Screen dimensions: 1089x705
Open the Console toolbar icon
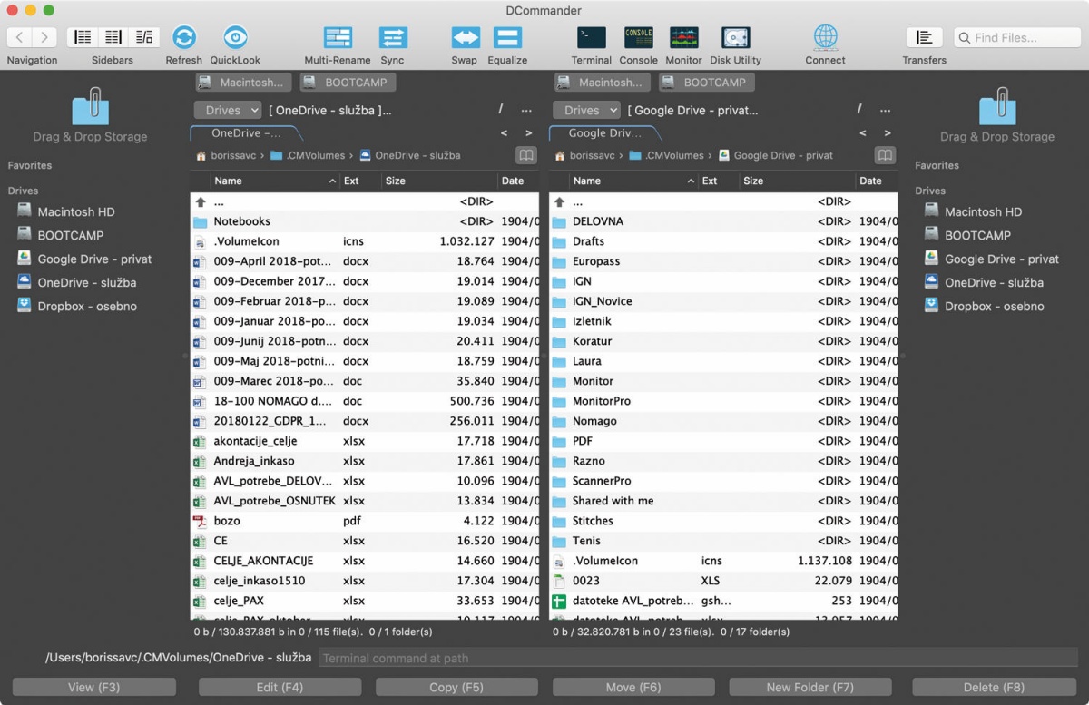tap(639, 37)
